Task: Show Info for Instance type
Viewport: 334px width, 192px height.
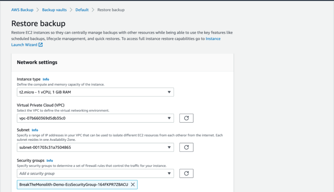Action: [x=46, y=79]
